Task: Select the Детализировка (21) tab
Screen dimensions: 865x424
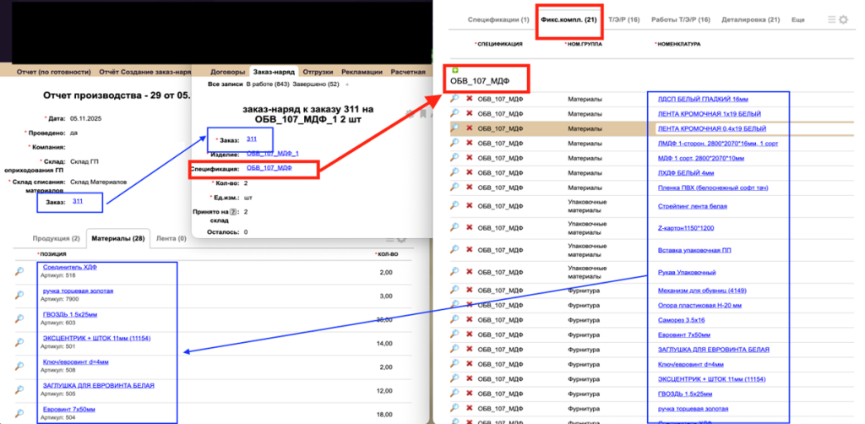Action: [x=750, y=19]
